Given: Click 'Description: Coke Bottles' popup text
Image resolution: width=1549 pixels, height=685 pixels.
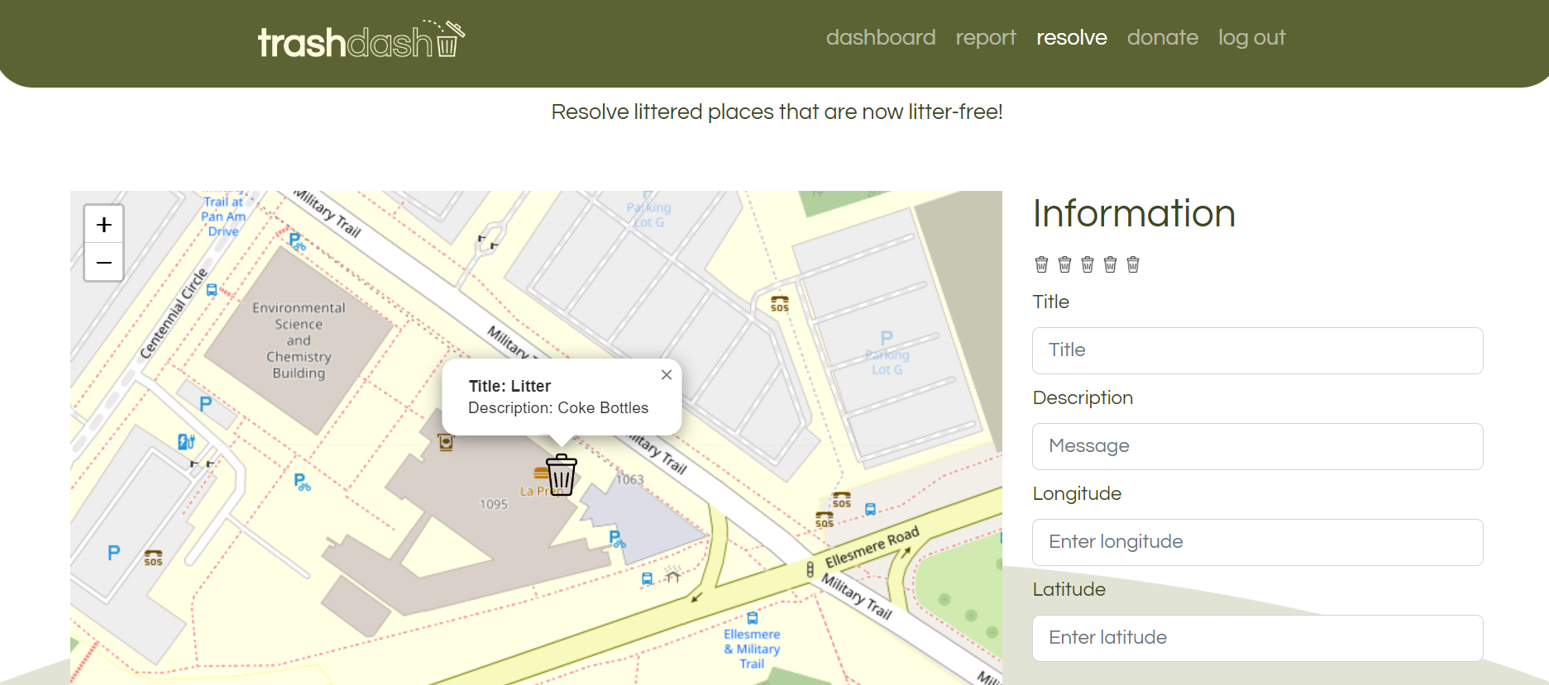Looking at the screenshot, I should tap(558, 407).
